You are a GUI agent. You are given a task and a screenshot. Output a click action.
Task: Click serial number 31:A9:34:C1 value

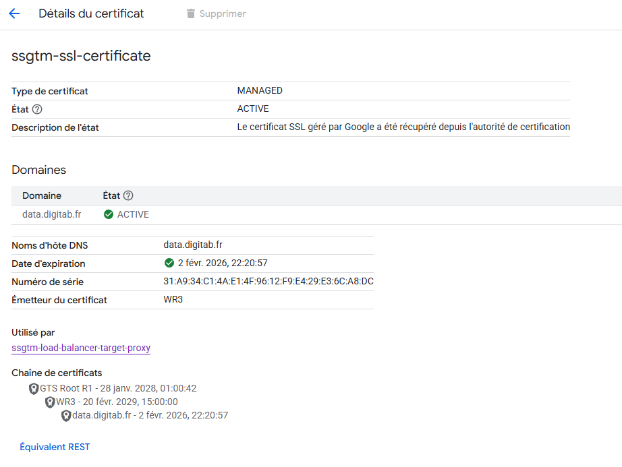click(x=268, y=281)
